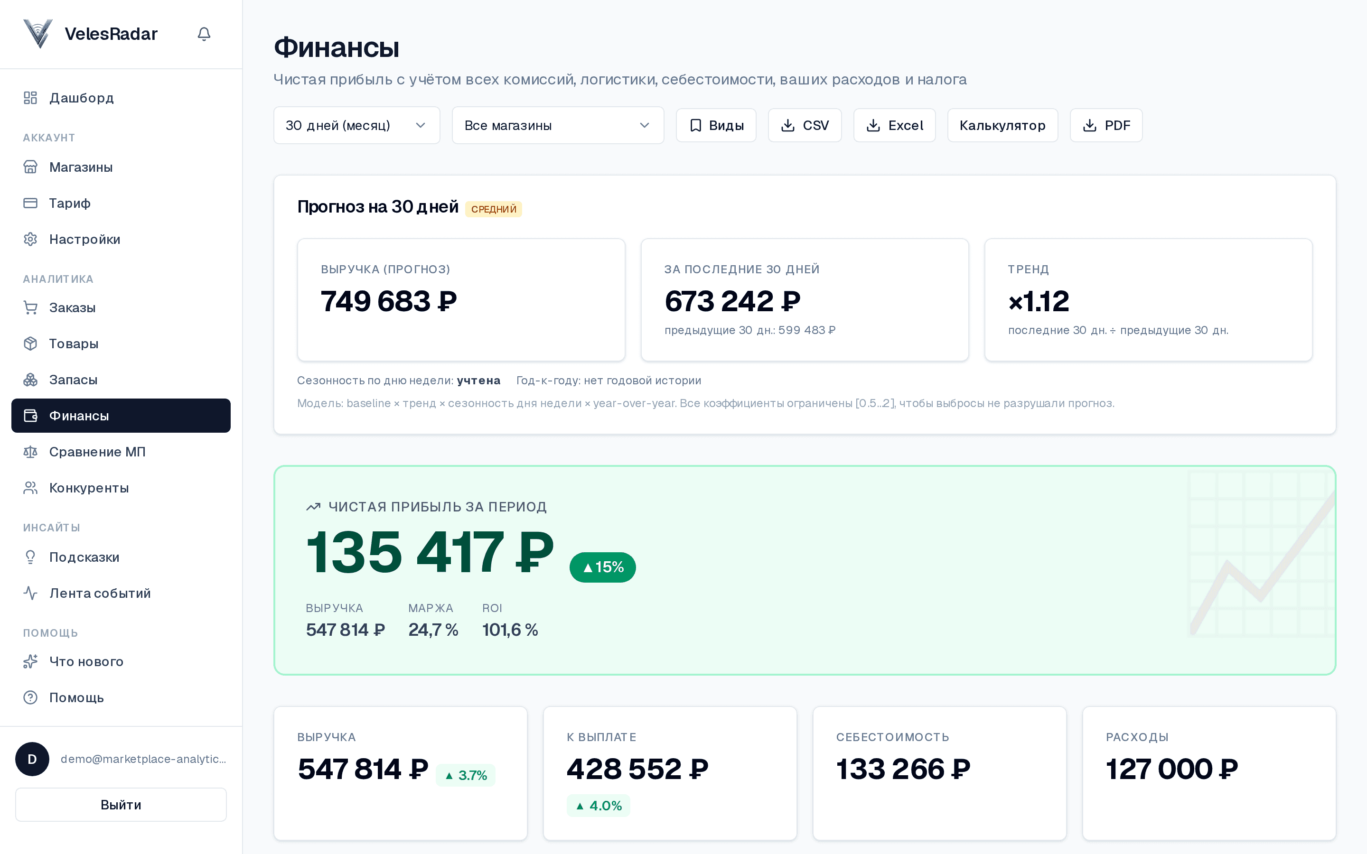Click trend value ×1.12
This screenshot has height=854, width=1367.
click(x=1038, y=301)
